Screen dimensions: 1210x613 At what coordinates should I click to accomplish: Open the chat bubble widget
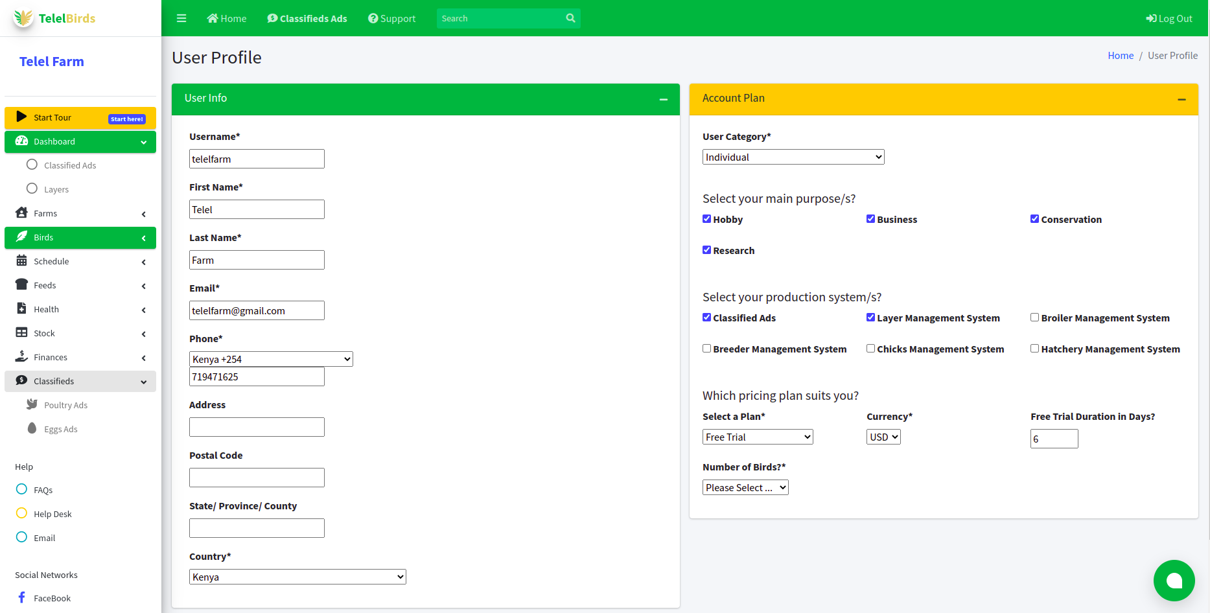[x=1174, y=580]
